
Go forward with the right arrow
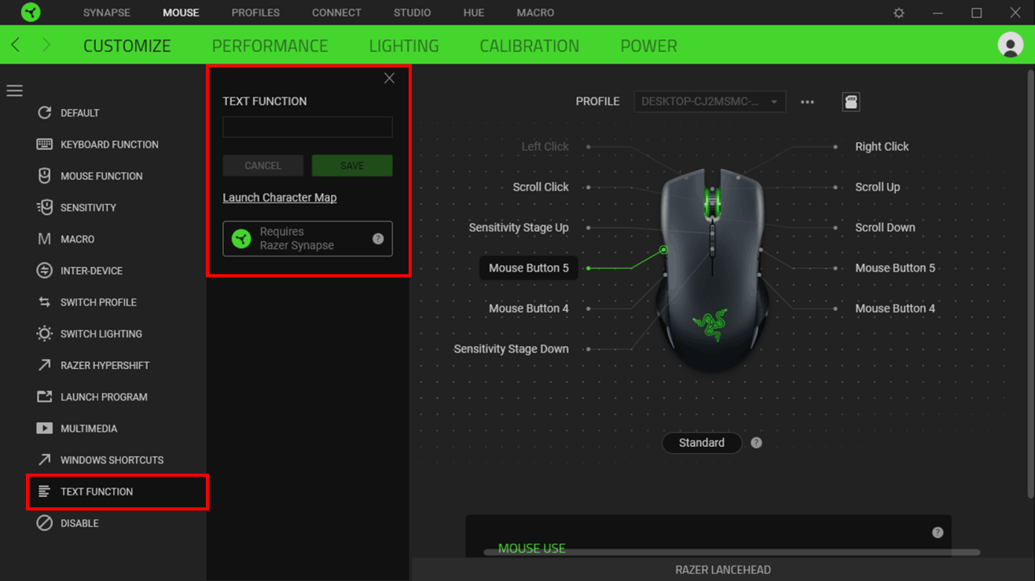point(46,45)
